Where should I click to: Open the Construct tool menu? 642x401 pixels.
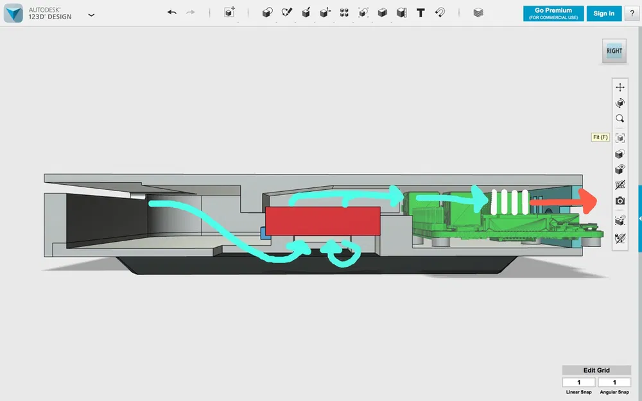[306, 13]
